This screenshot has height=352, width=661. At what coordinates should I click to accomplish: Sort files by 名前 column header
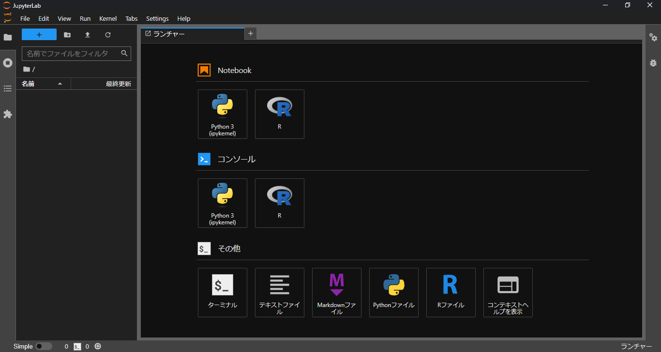pos(44,84)
